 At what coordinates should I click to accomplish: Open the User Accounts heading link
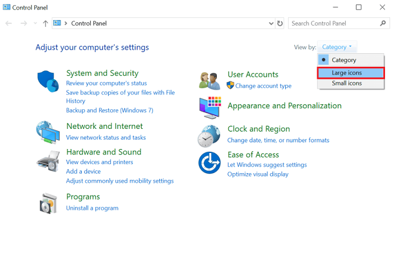click(x=253, y=75)
